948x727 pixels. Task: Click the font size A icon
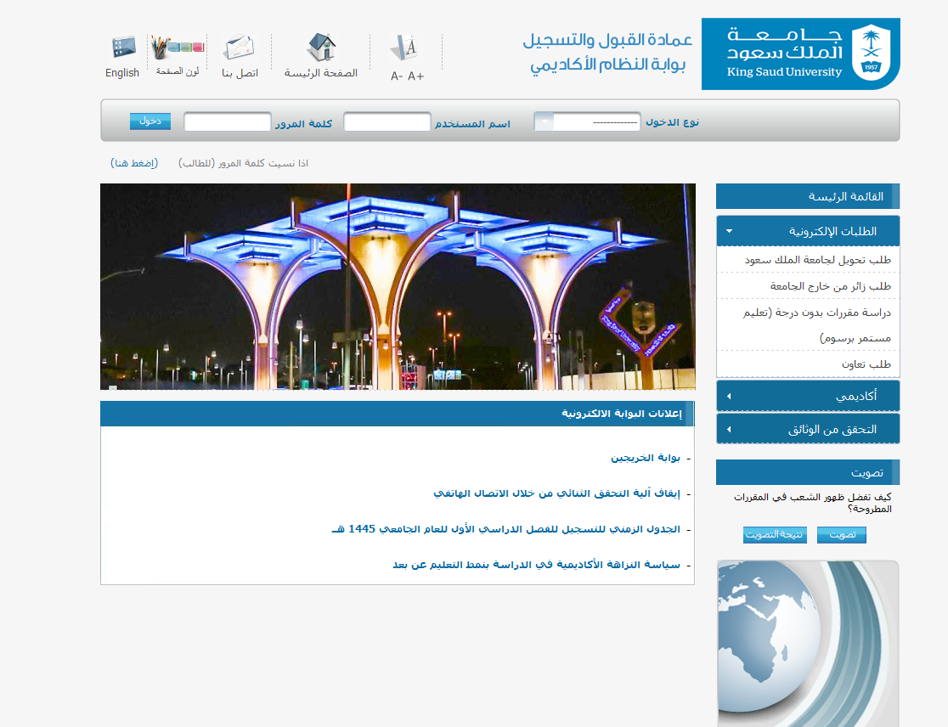click(x=405, y=48)
